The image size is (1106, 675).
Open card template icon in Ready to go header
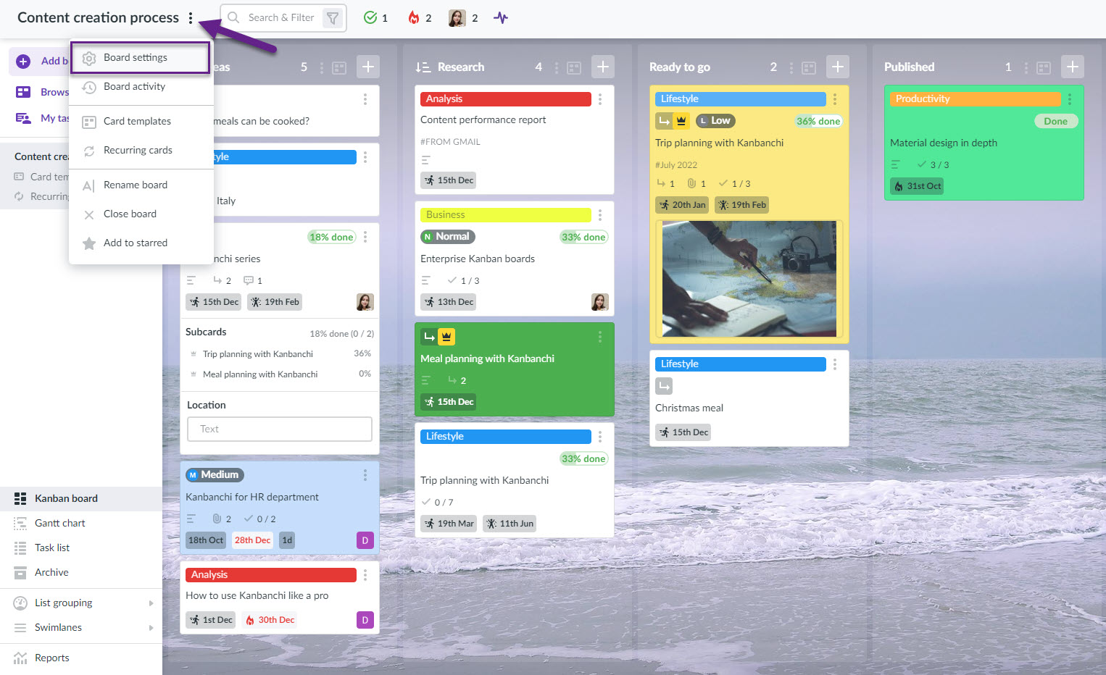click(x=809, y=68)
